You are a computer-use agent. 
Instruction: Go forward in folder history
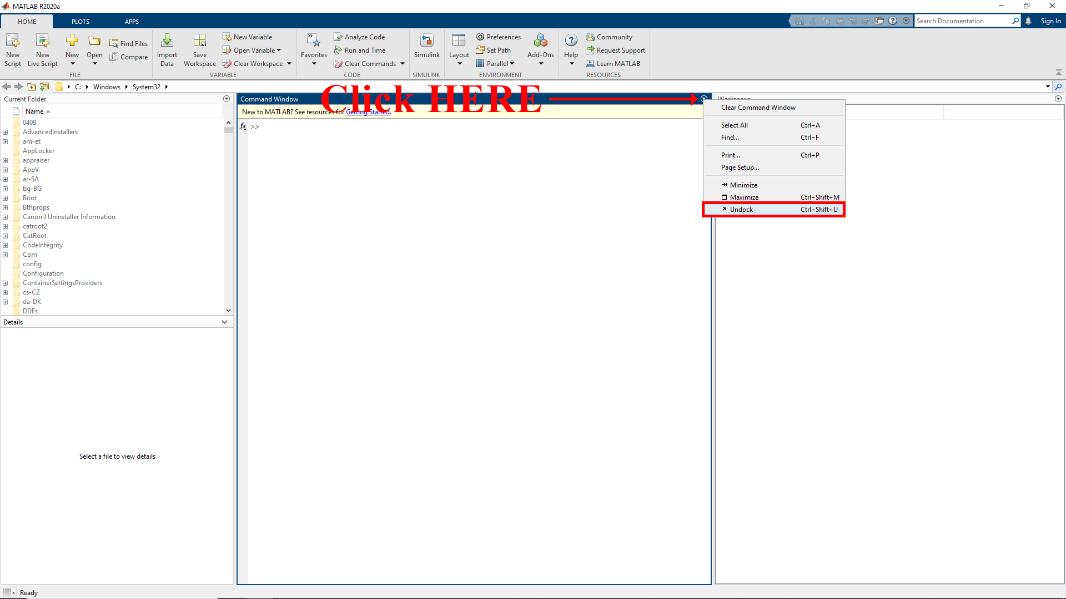19,87
